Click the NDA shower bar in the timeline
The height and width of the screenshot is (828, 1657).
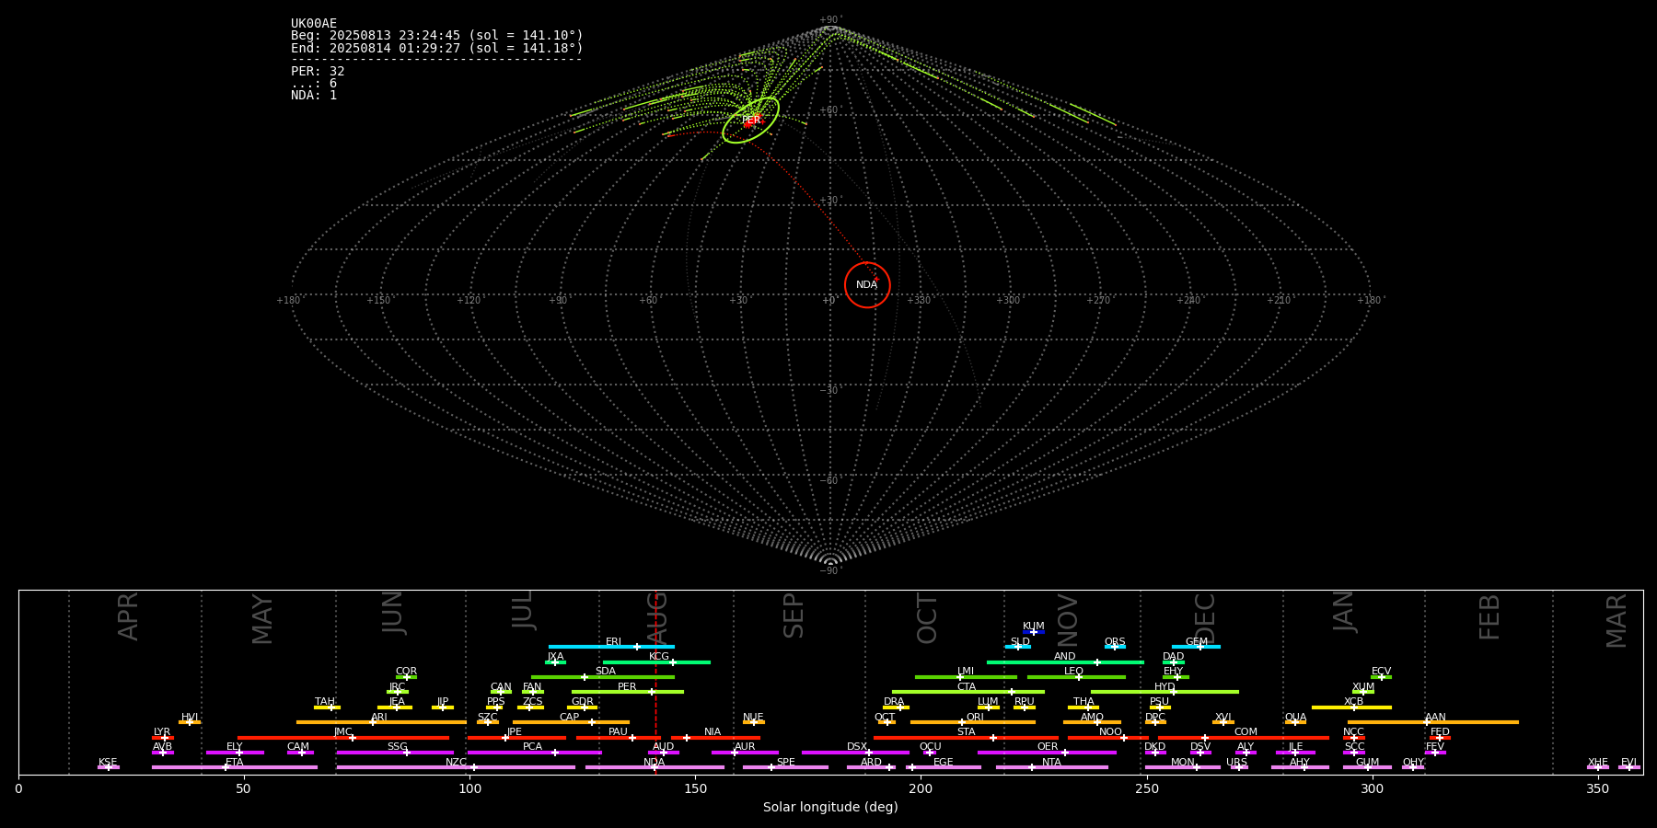tap(655, 767)
